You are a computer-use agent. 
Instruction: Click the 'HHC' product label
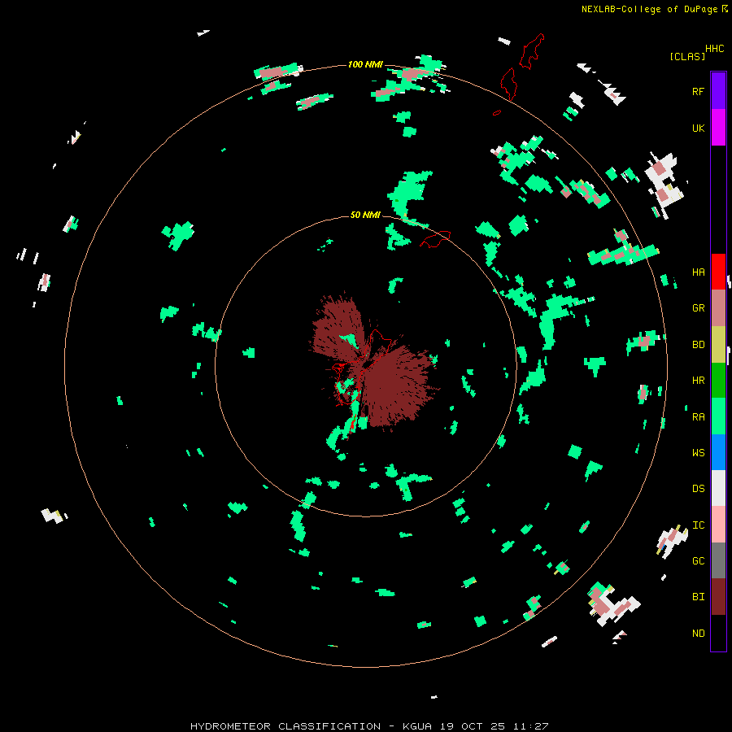(x=714, y=49)
